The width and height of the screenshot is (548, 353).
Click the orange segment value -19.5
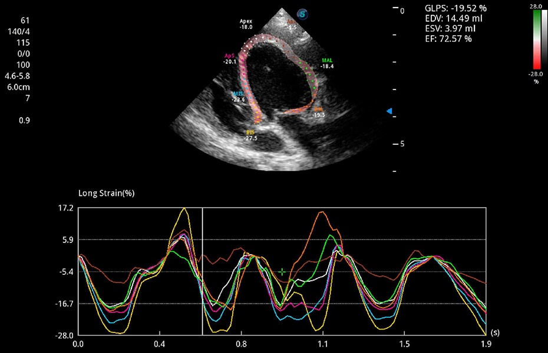click(x=319, y=115)
